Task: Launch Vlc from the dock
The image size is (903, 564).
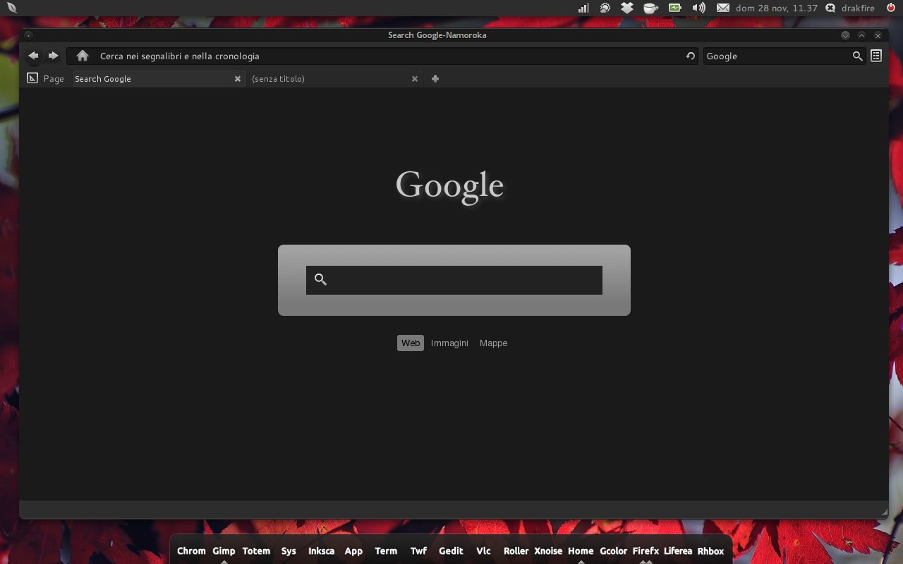Action: pos(483,551)
